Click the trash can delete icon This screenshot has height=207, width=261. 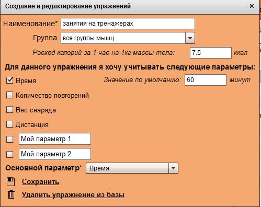point(11,194)
